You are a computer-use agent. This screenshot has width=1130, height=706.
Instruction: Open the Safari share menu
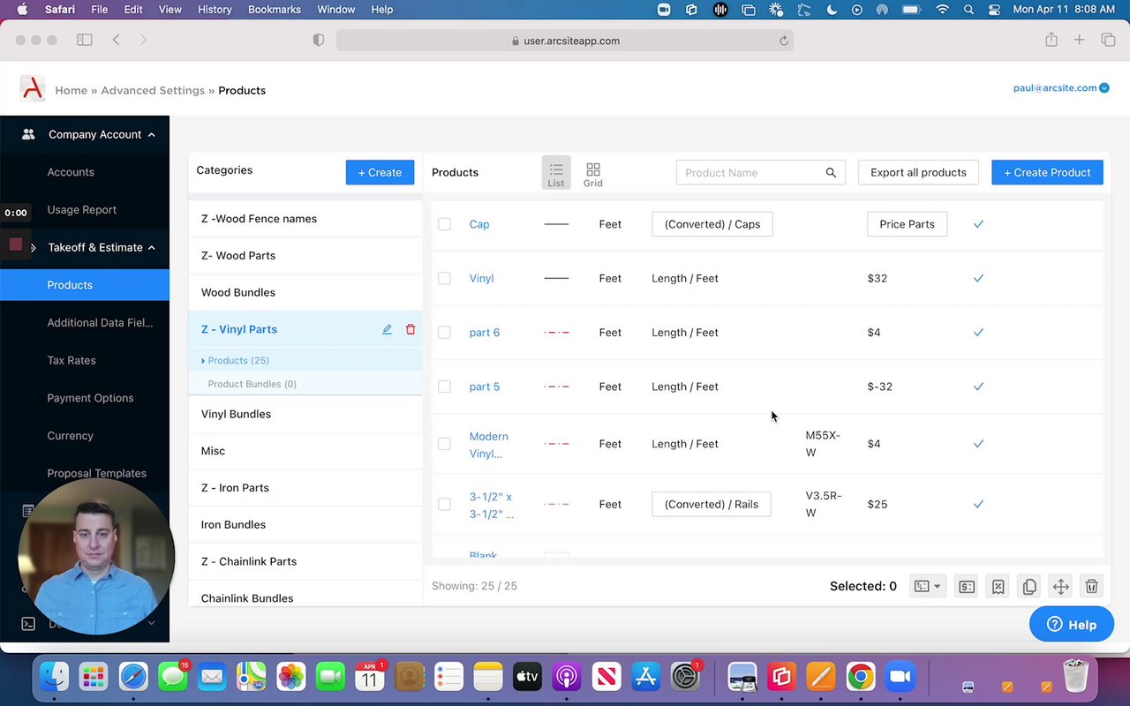(x=1051, y=40)
